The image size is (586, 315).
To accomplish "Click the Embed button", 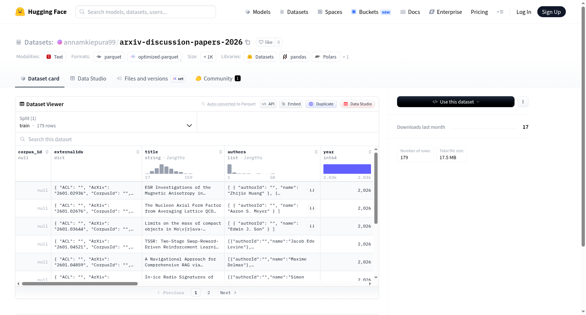I will tap(291, 104).
